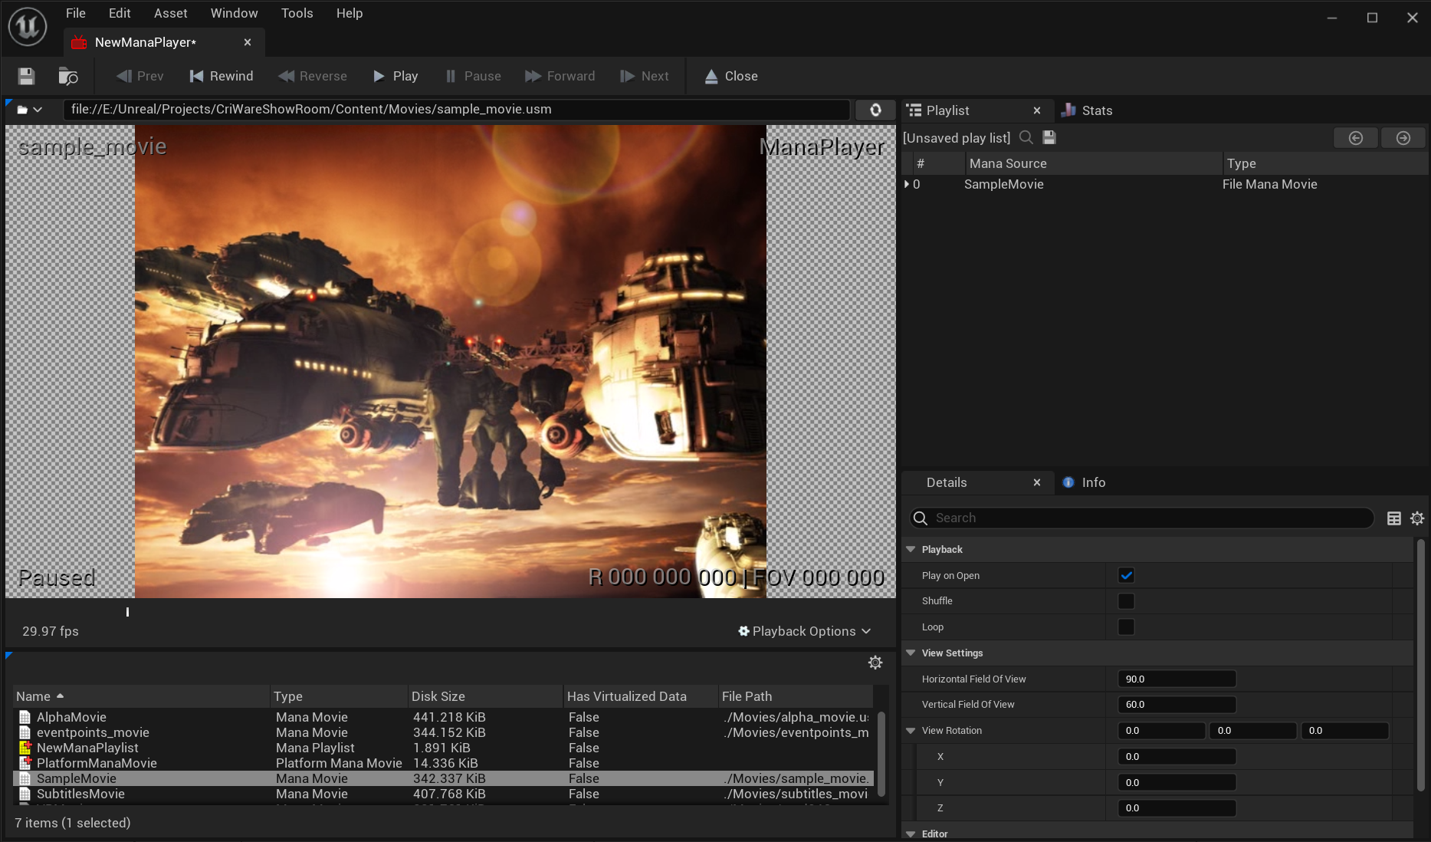Click the File Path column header
This screenshot has width=1431, height=842.
[x=796, y=696]
